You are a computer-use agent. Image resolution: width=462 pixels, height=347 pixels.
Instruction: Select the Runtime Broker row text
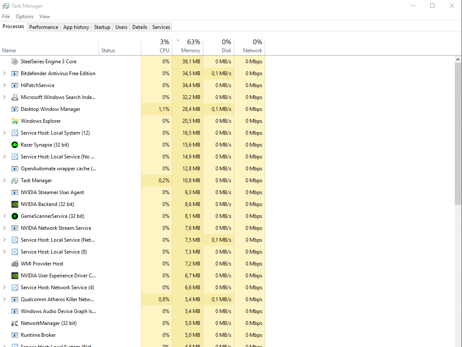38,335
